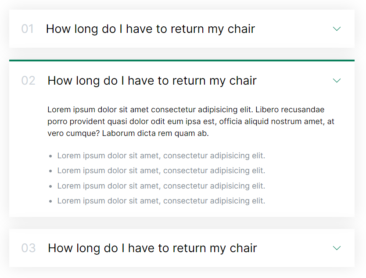Select the fourth bullet list line of text
The image size is (366, 278).
(161, 201)
